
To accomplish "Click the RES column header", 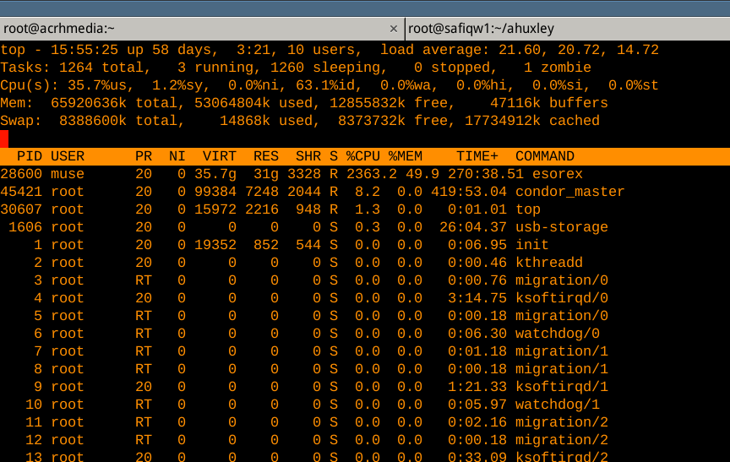I will pos(266,156).
